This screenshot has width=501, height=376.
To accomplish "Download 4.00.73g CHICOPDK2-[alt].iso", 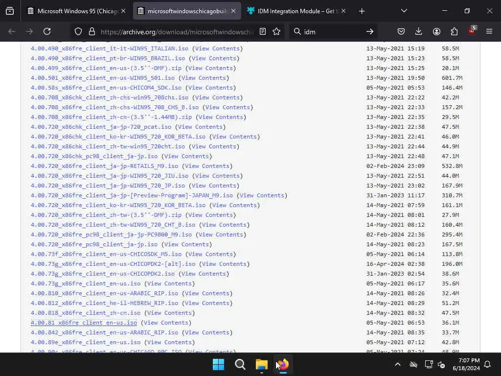I will (x=113, y=264).
